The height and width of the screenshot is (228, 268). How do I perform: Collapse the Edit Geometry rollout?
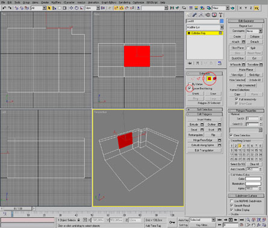coord(246,21)
